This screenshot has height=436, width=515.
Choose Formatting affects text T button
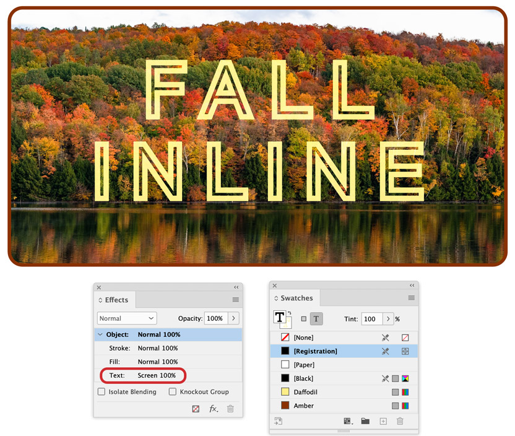[316, 319]
